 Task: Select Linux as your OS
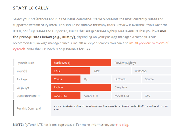70,71
